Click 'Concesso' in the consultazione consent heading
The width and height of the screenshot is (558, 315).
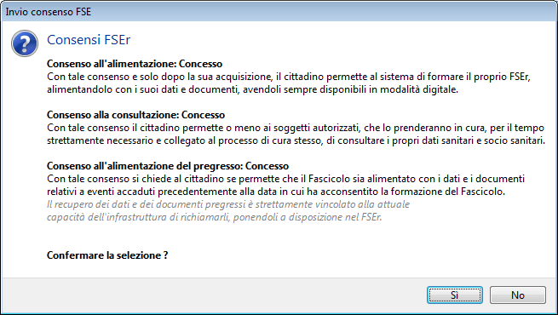pos(203,115)
